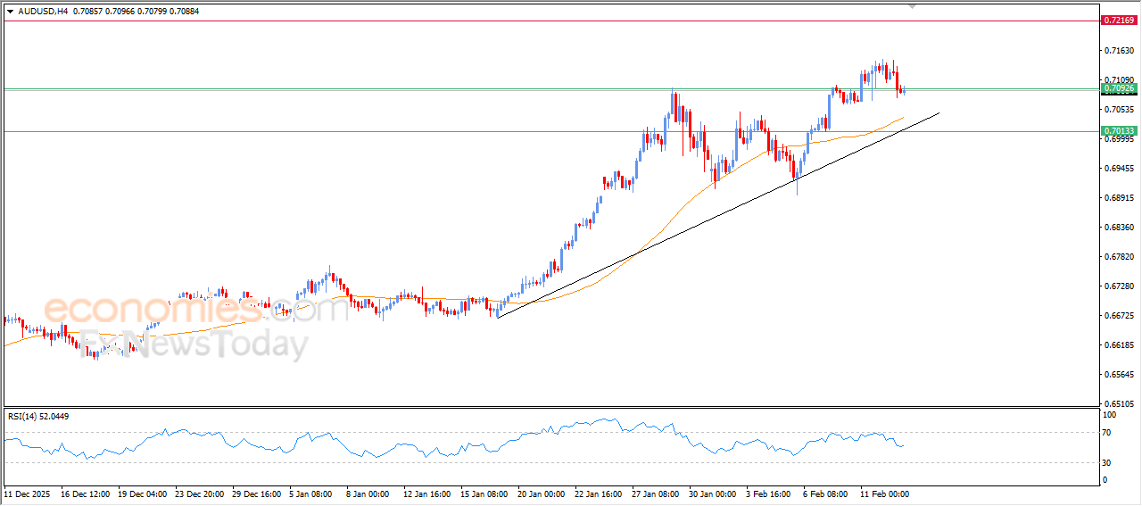Click the 12 Jan 16:00 time label
This screenshot has width=1142, height=506.
(x=427, y=494)
